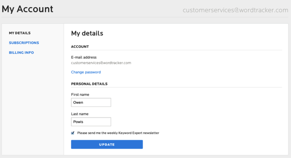The height and width of the screenshot is (158, 291).
Task: Click the divider line under PERSONAL DETAILS heading
Action: [x=176, y=87]
